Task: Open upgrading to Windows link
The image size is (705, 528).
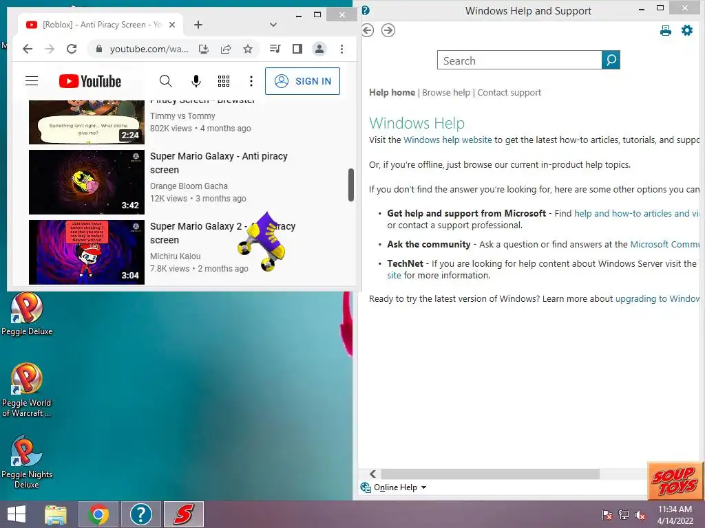Action: coord(657,298)
